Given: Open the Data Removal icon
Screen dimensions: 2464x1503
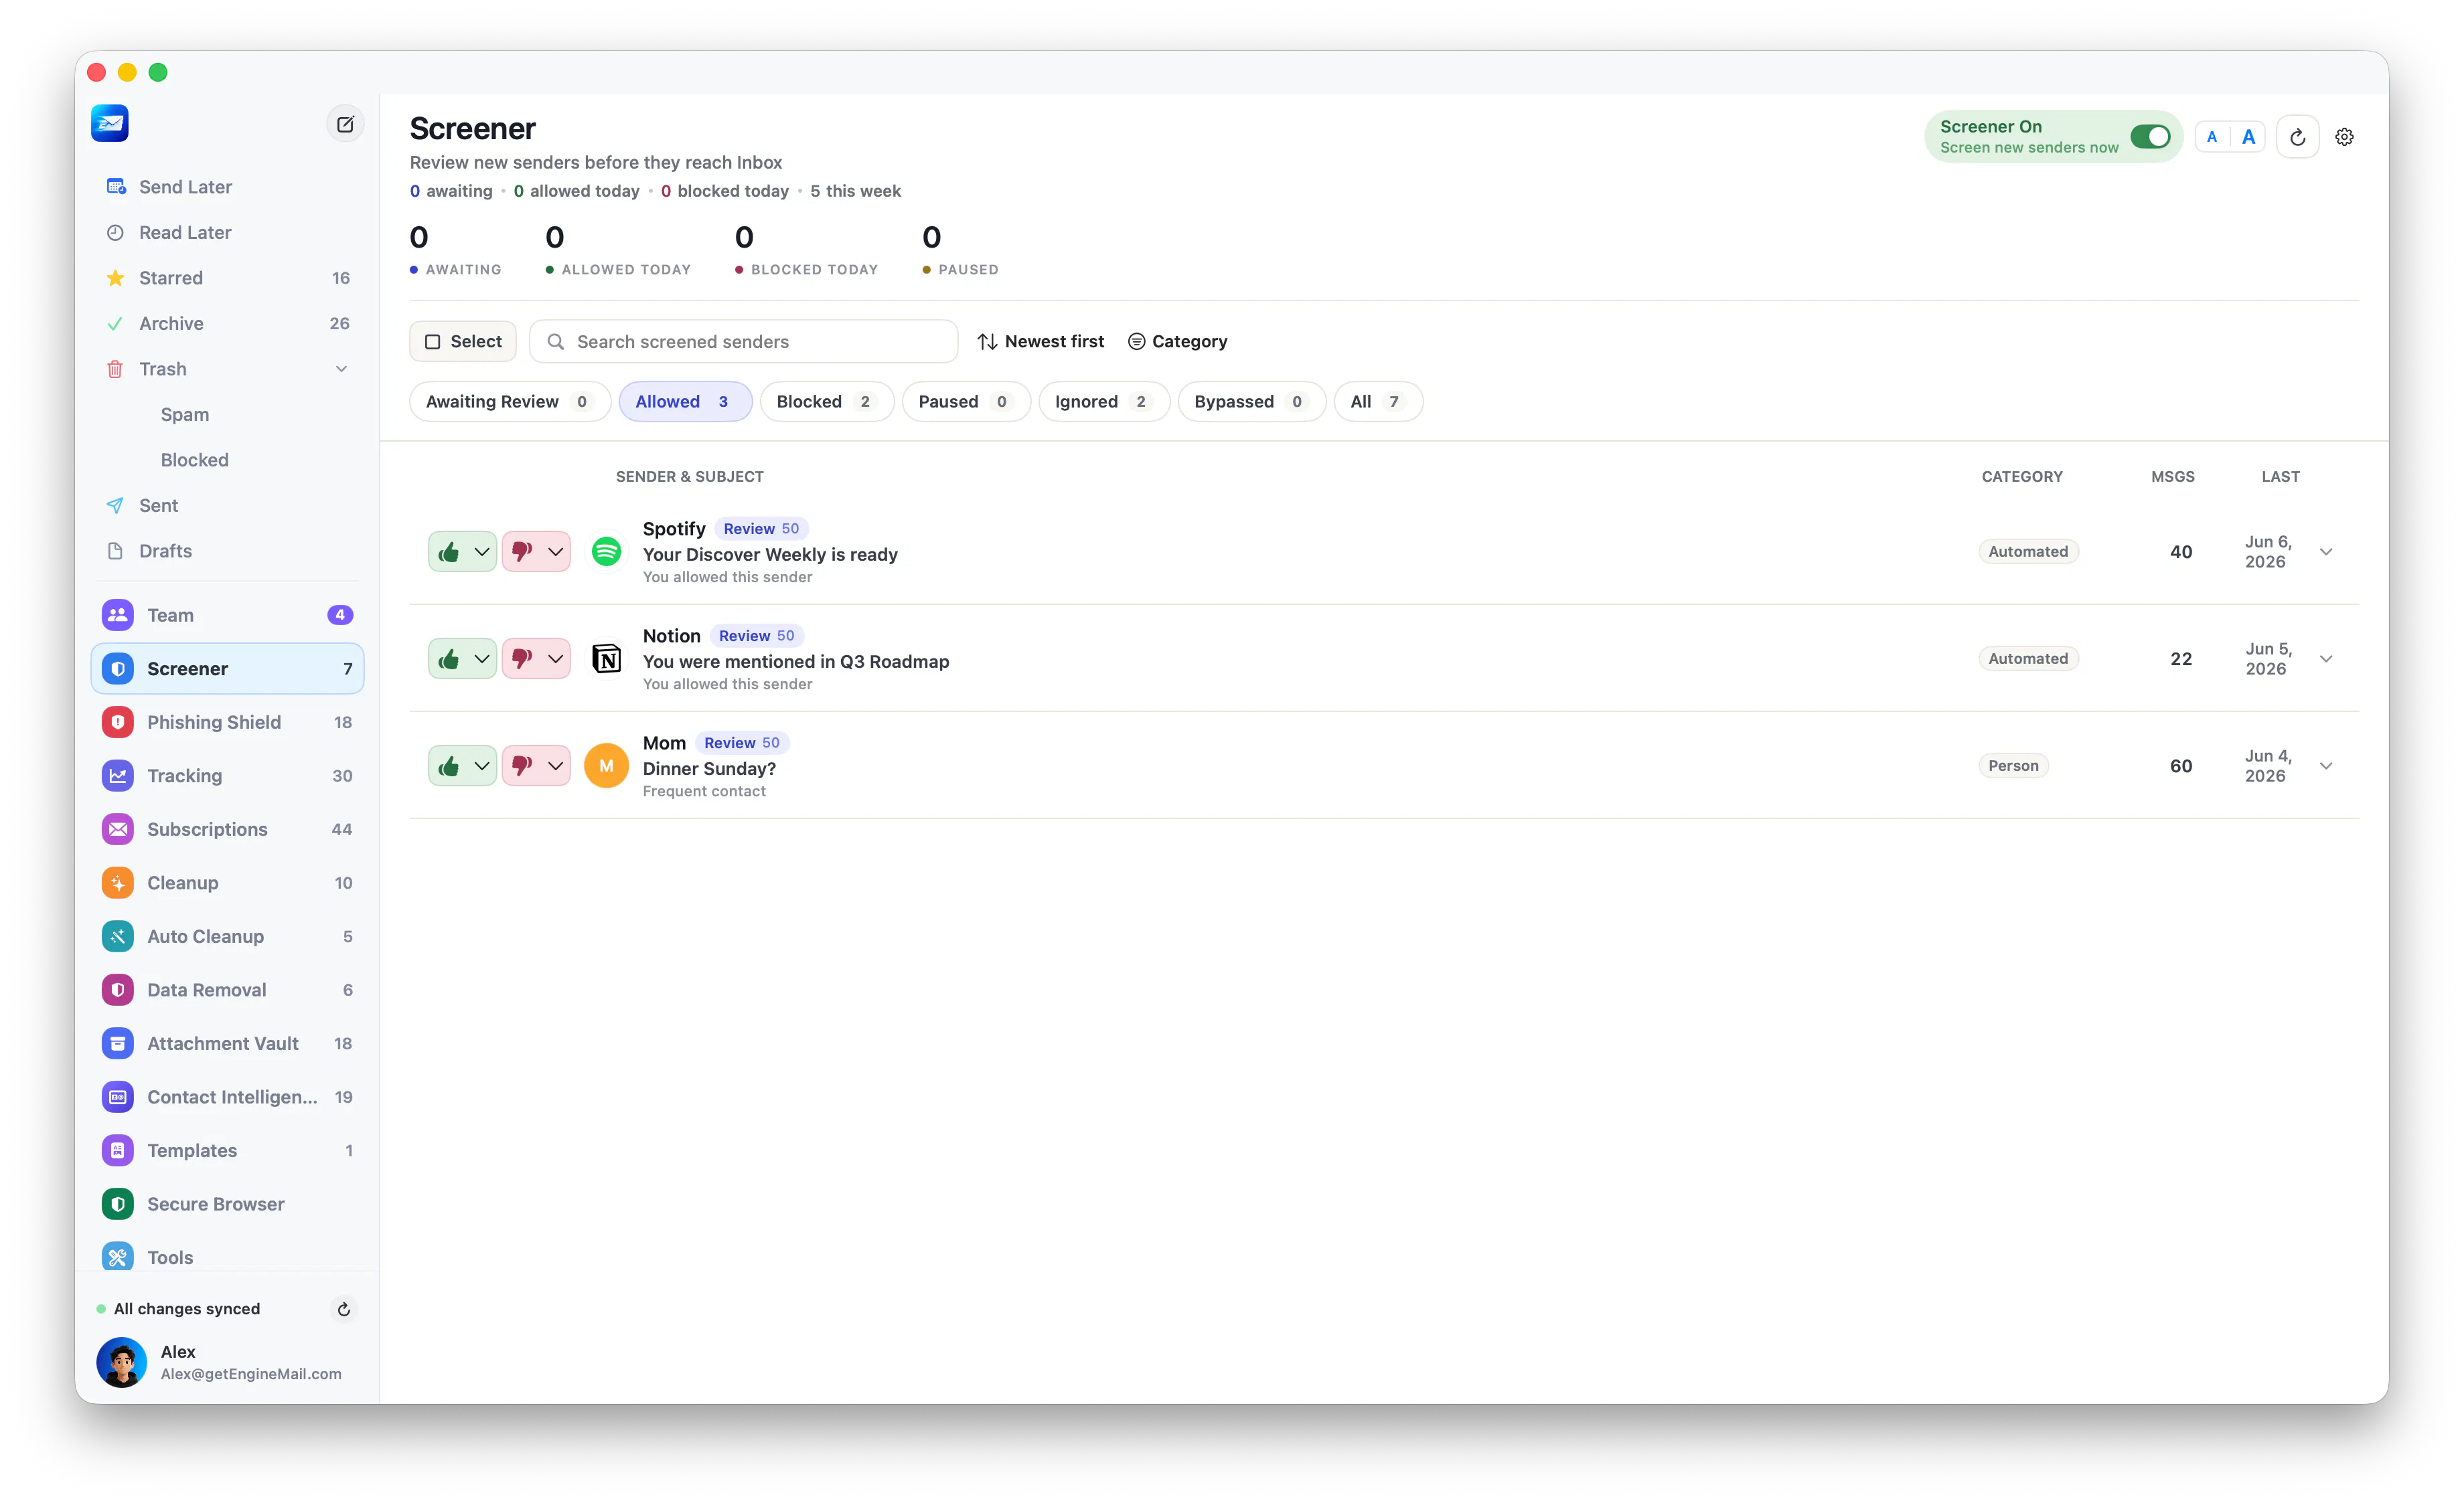Looking at the screenshot, I should click(118, 989).
